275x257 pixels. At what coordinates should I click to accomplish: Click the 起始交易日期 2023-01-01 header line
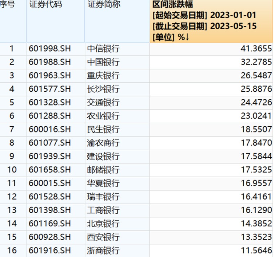click(204, 15)
